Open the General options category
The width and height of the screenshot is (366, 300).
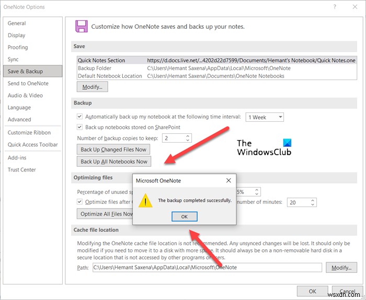32,24
